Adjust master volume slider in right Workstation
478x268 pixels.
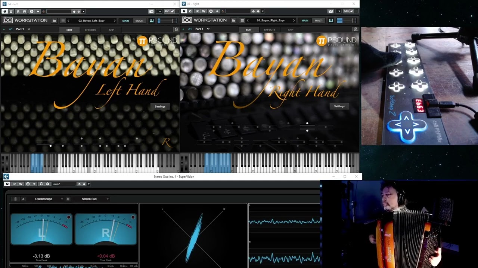click(x=346, y=21)
